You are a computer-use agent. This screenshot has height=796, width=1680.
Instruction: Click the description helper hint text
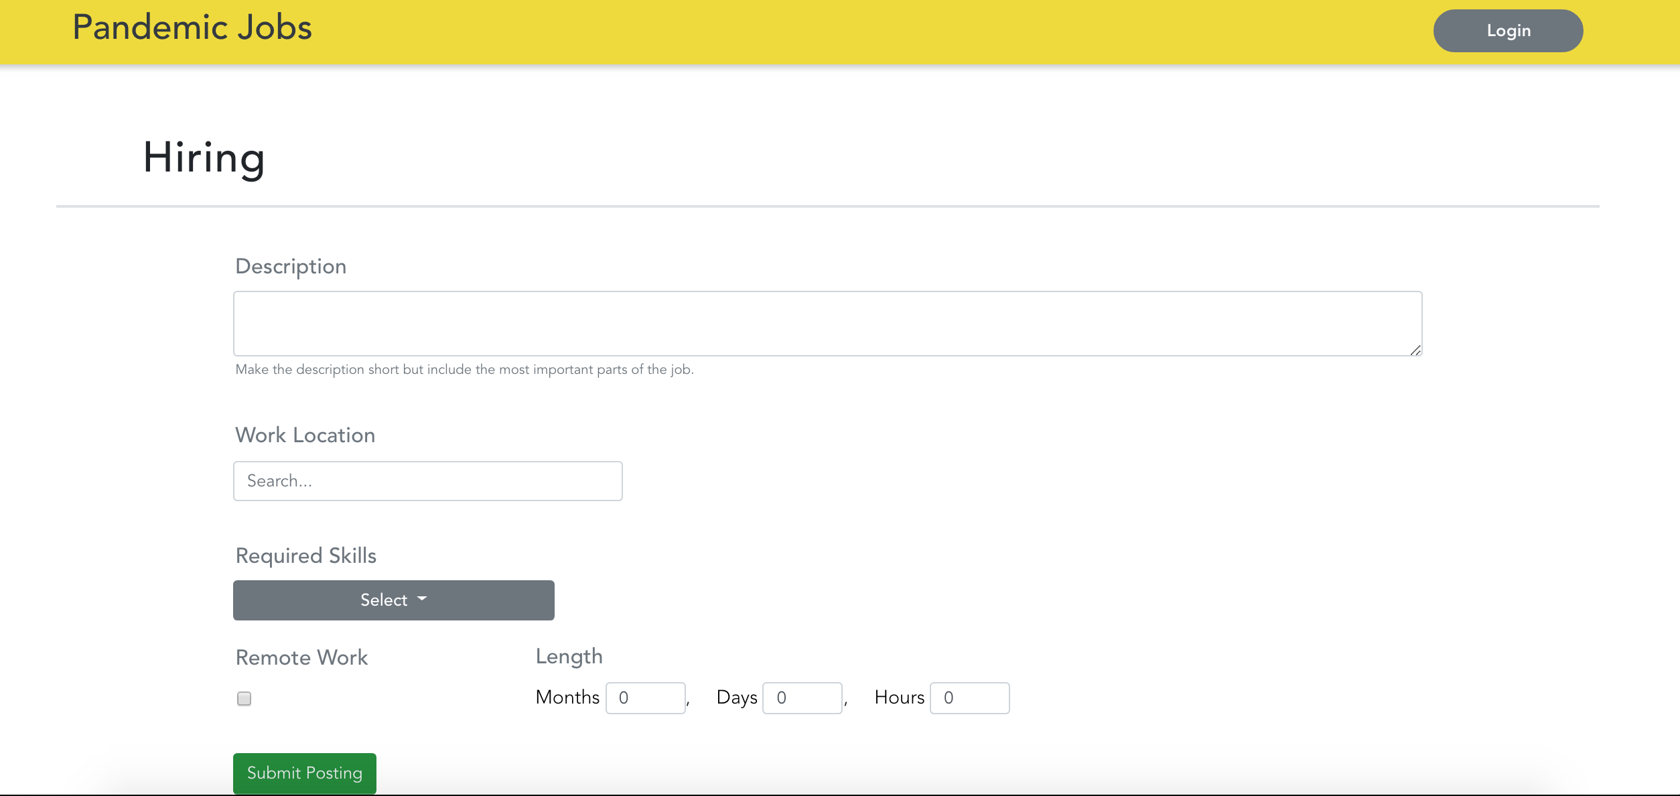pyautogui.click(x=464, y=369)
